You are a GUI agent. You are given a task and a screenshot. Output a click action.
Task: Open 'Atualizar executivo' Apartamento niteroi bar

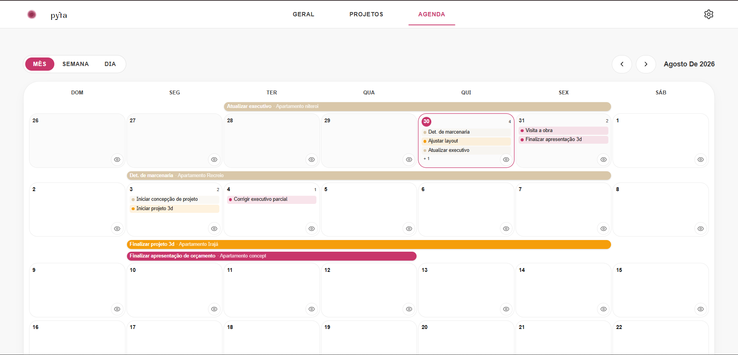(x=417, y=106)
